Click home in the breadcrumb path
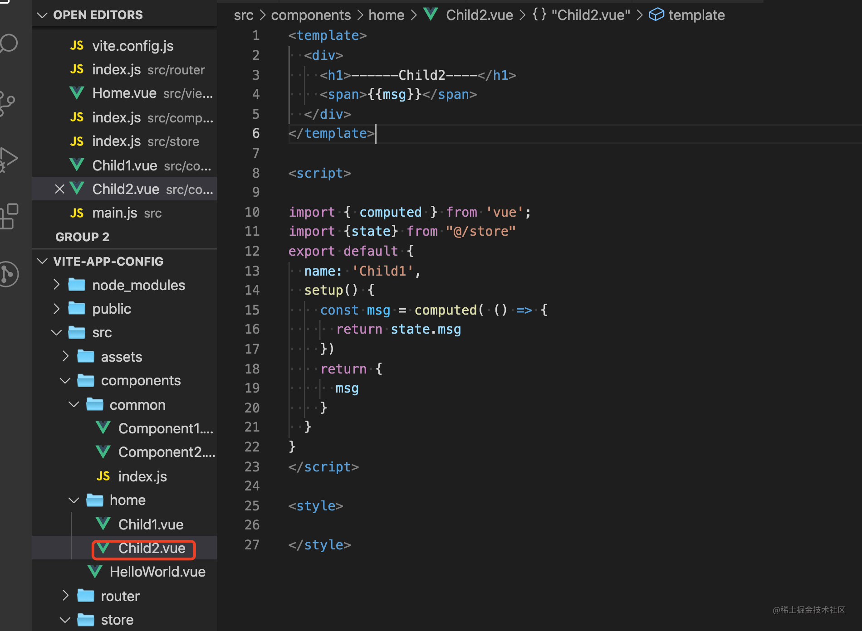This screenshot has width=862, height=631. [x=386, y=15]
